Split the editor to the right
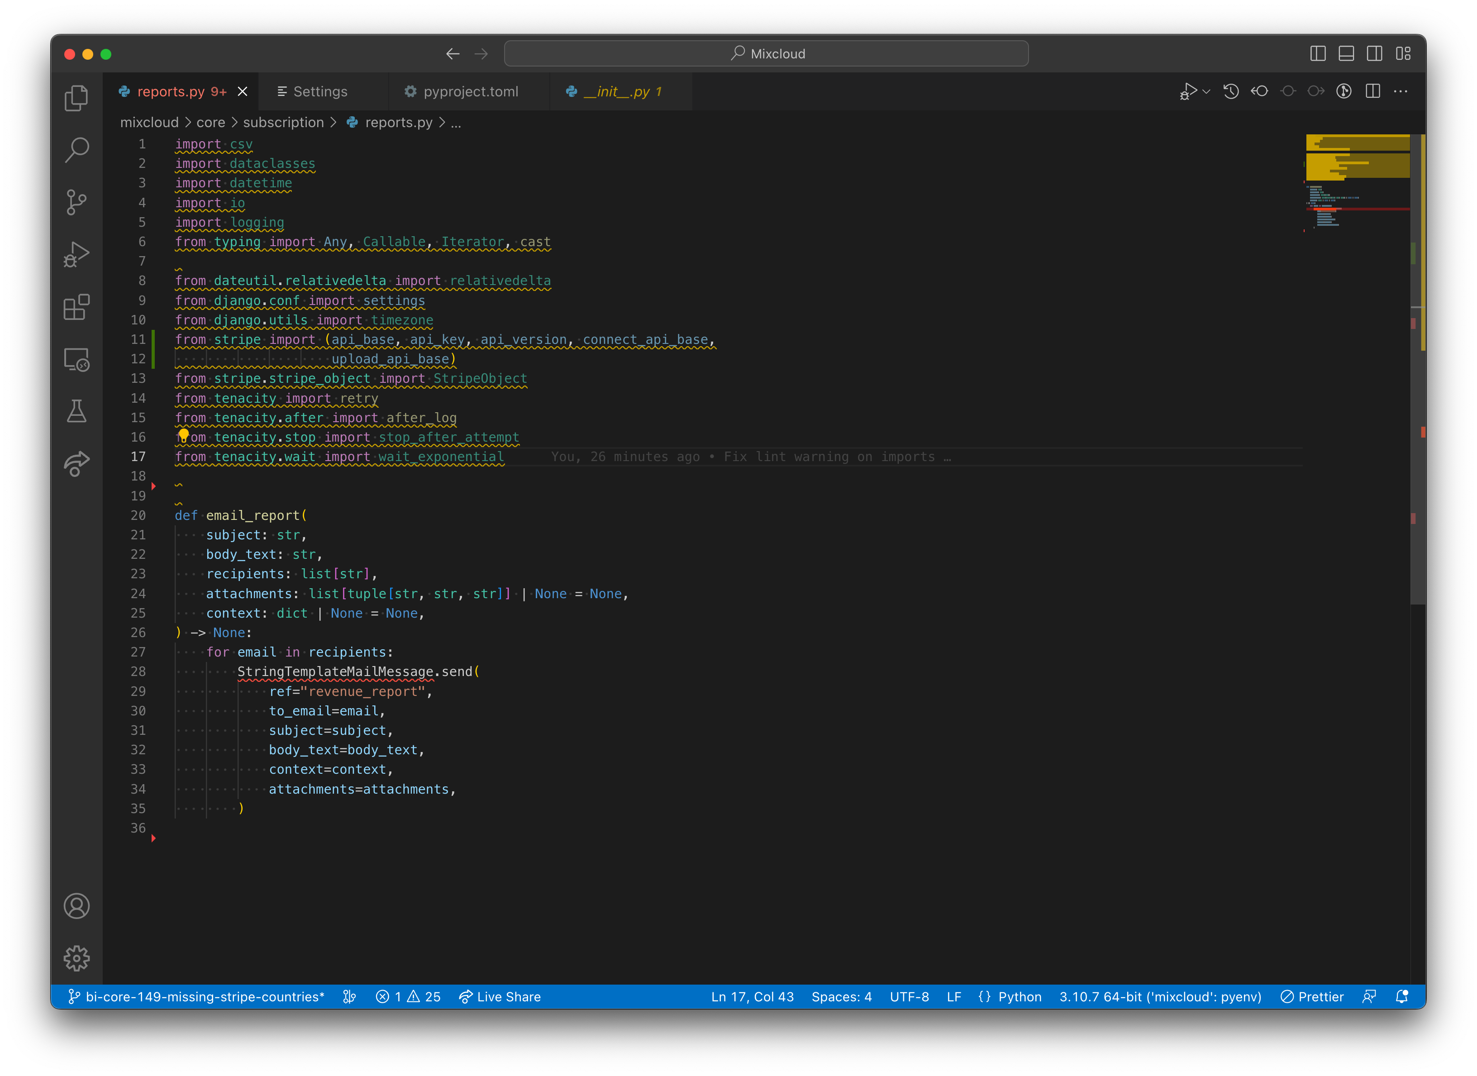The width and height of the screenshot is (1477, 1076). tap(1373, 92)
